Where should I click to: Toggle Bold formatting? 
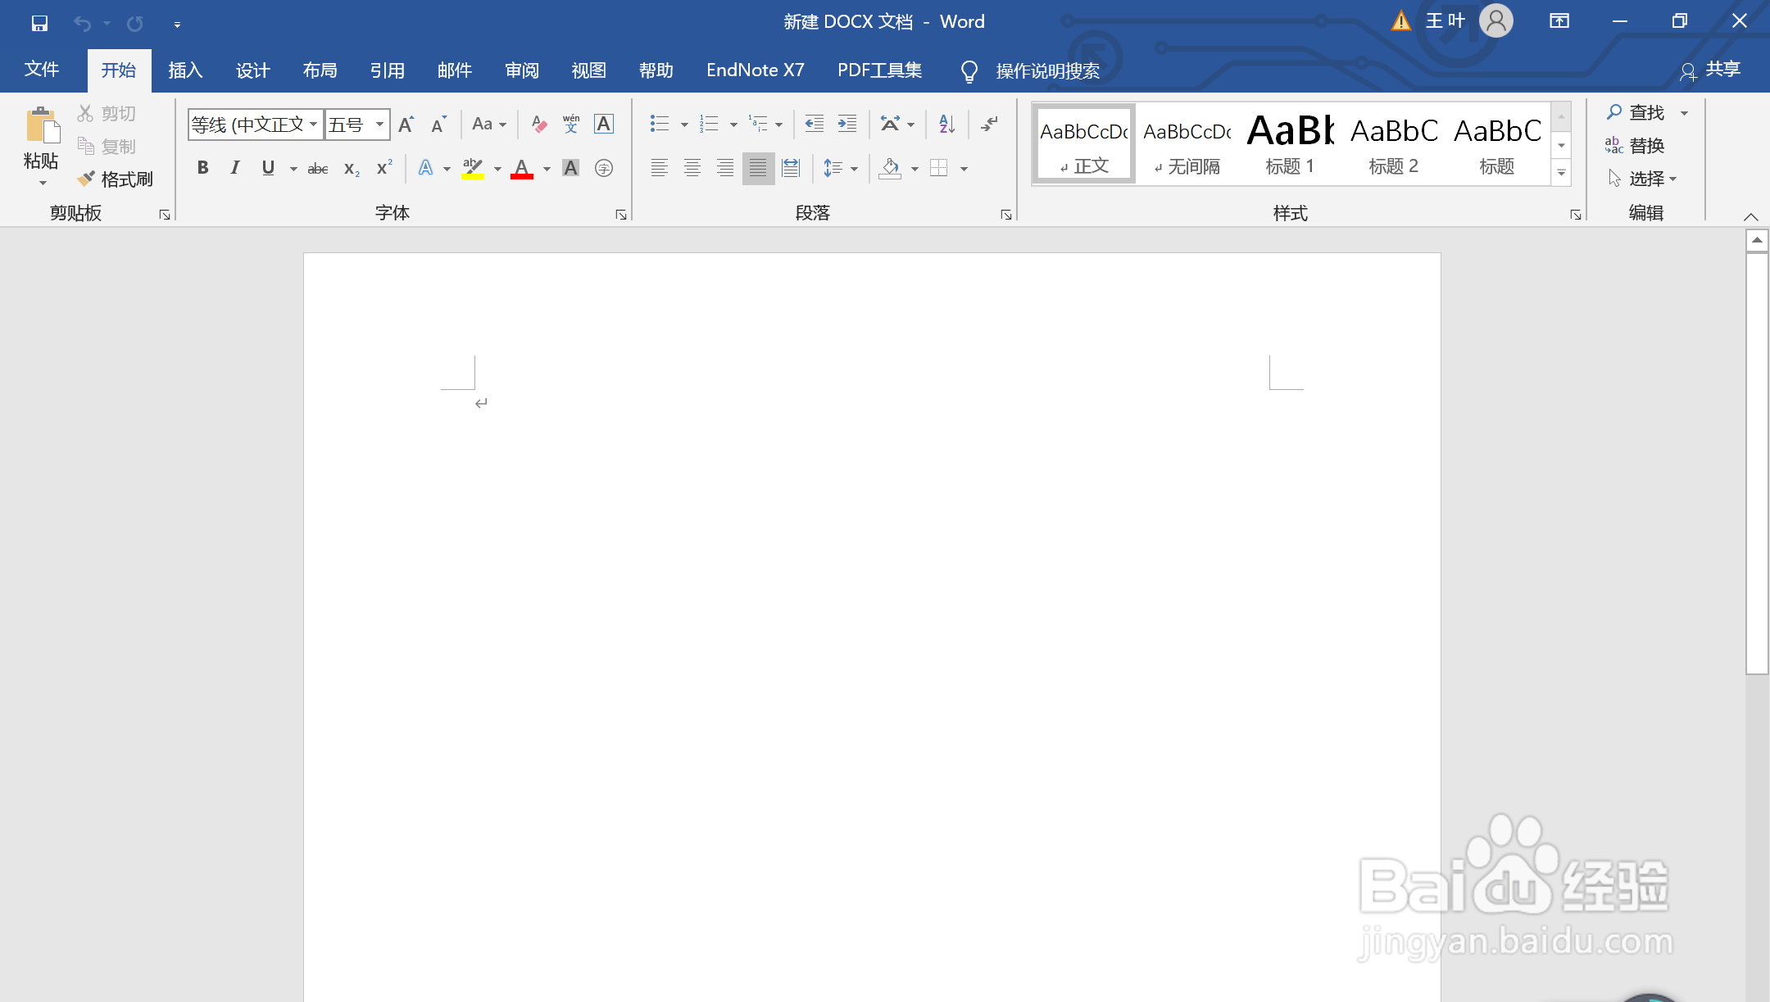[203, 169]
